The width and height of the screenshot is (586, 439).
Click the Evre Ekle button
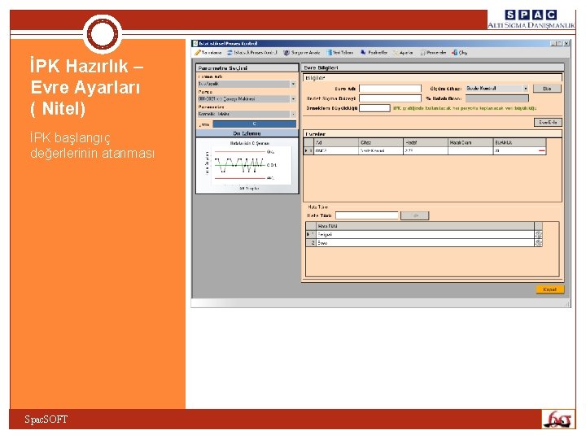(x=548, y=122)
